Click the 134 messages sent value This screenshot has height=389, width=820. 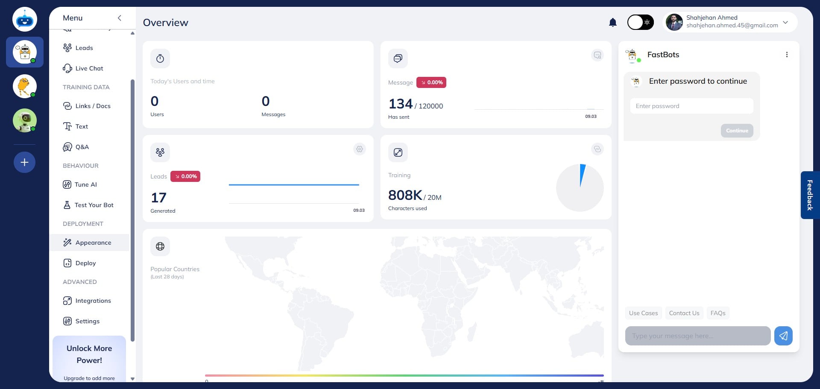401,104
